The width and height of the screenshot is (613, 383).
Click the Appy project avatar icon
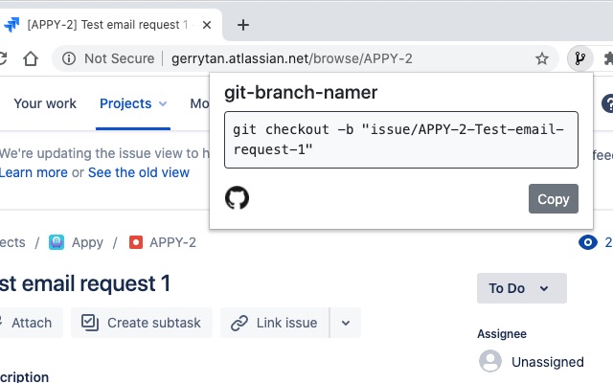(x=57, y=242)
